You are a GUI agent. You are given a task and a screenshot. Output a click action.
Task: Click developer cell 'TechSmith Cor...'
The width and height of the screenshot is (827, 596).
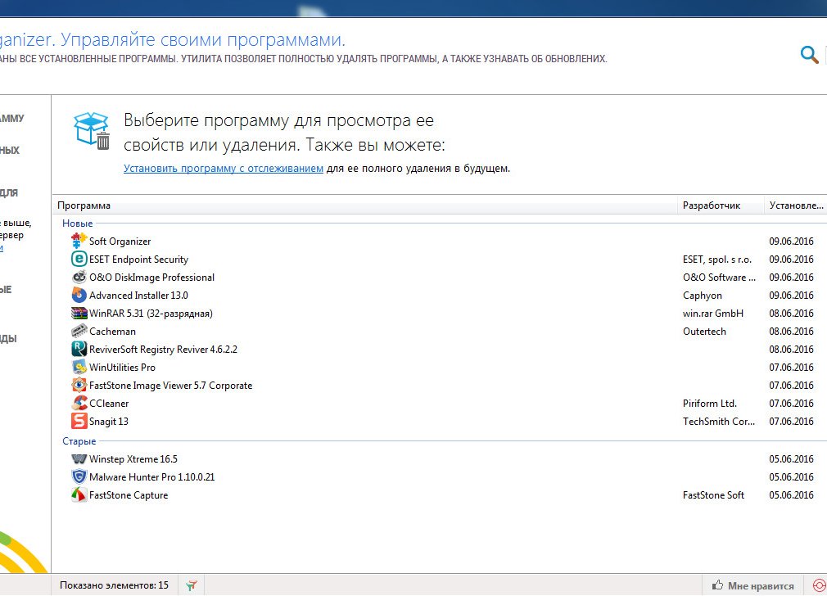click(x=719, y=421)
